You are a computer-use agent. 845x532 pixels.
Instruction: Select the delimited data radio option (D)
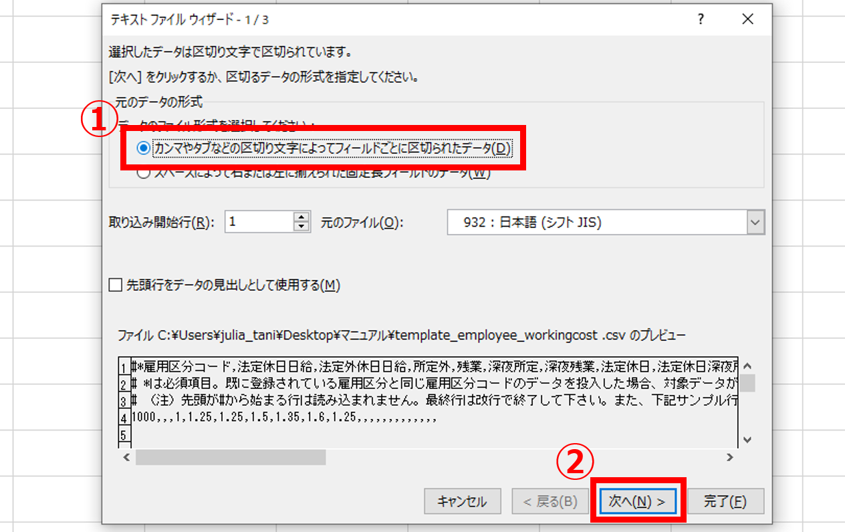pyautogui.click(x=143, y=148)
